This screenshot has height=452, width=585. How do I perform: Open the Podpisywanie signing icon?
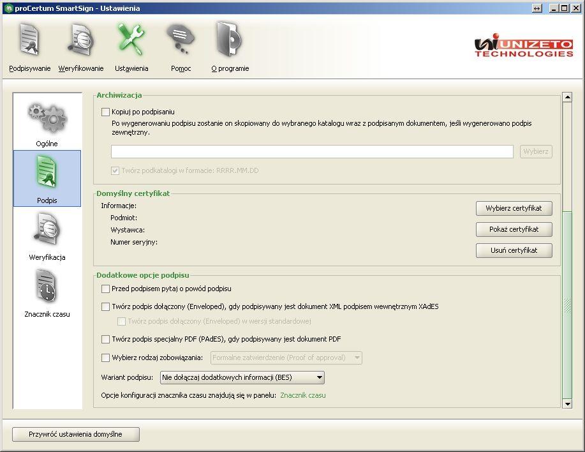click(29, 39)
